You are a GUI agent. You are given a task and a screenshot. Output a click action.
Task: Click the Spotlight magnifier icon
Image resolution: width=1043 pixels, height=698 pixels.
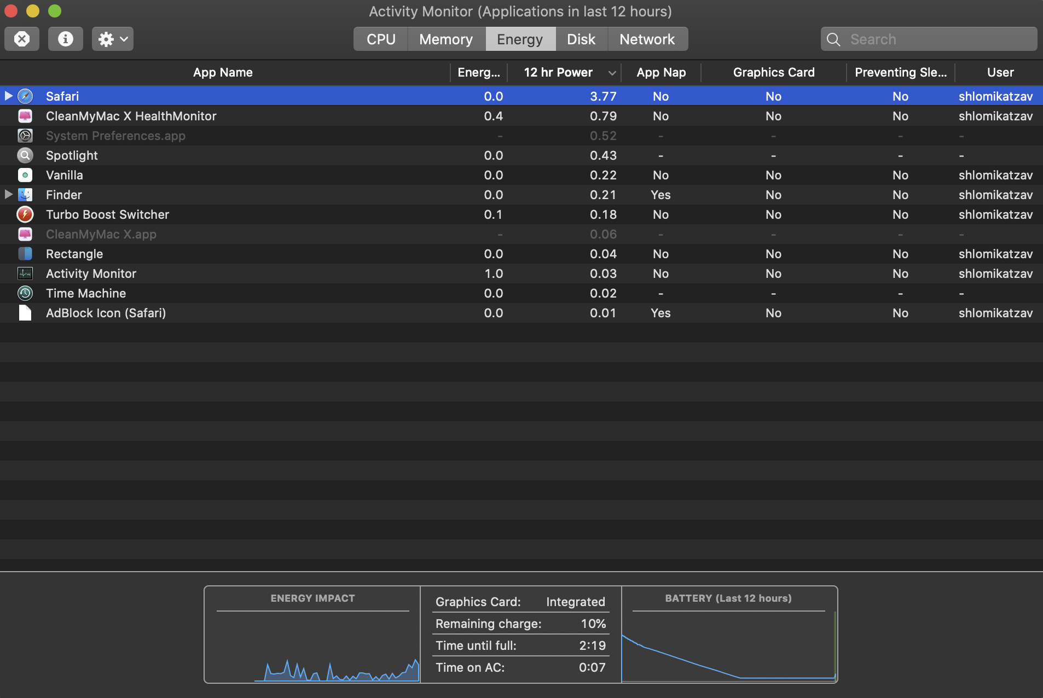click(x=25, y=155)
